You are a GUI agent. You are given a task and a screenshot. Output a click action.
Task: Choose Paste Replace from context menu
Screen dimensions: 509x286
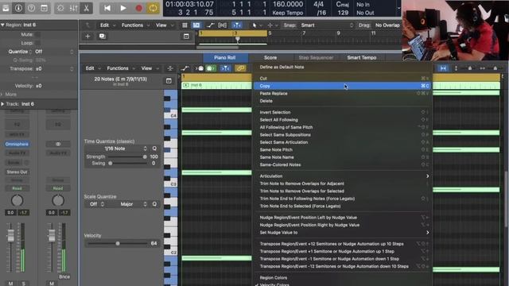[343, 94]
